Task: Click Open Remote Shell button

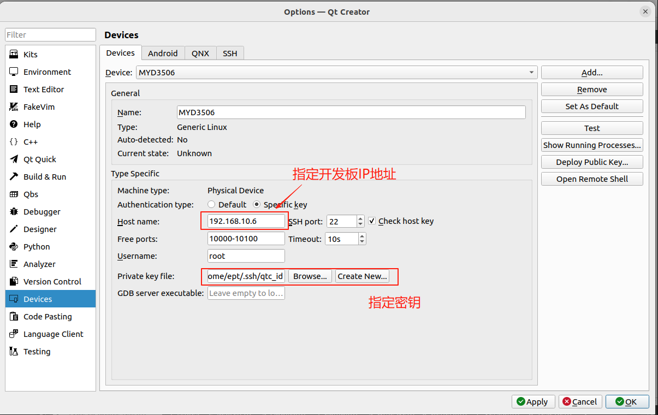Action: 592,179
